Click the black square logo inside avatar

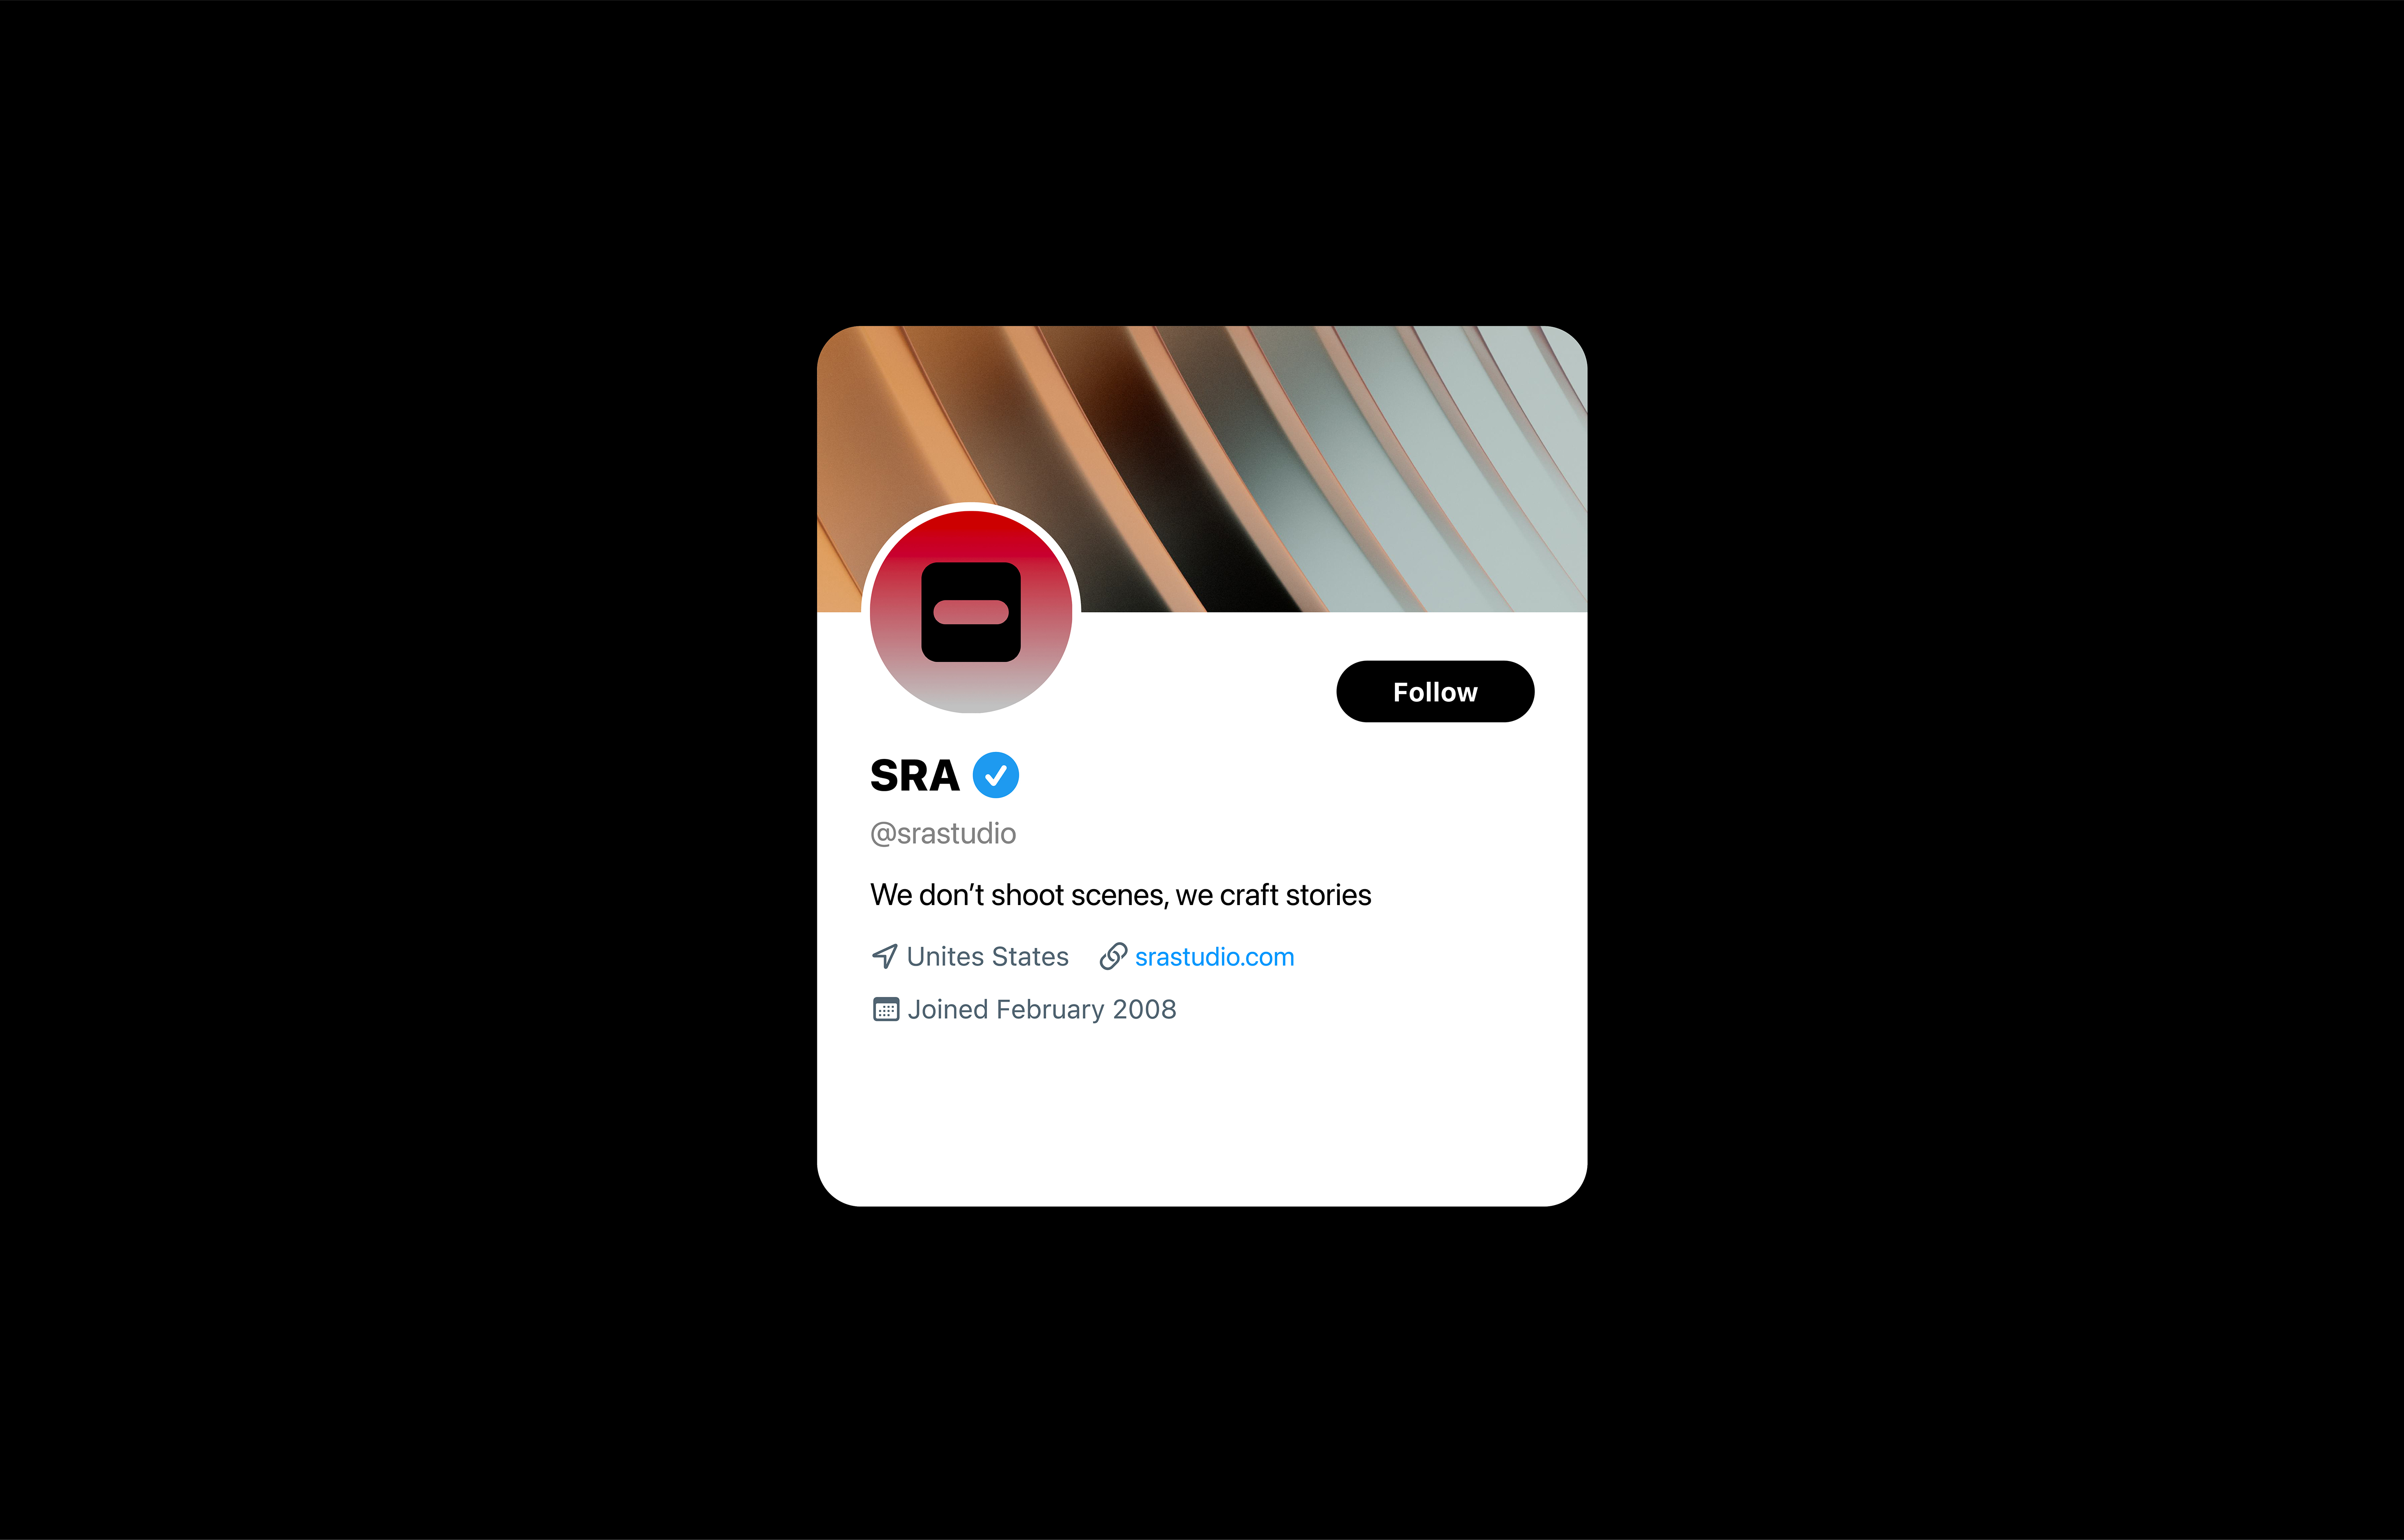point(971,612)
